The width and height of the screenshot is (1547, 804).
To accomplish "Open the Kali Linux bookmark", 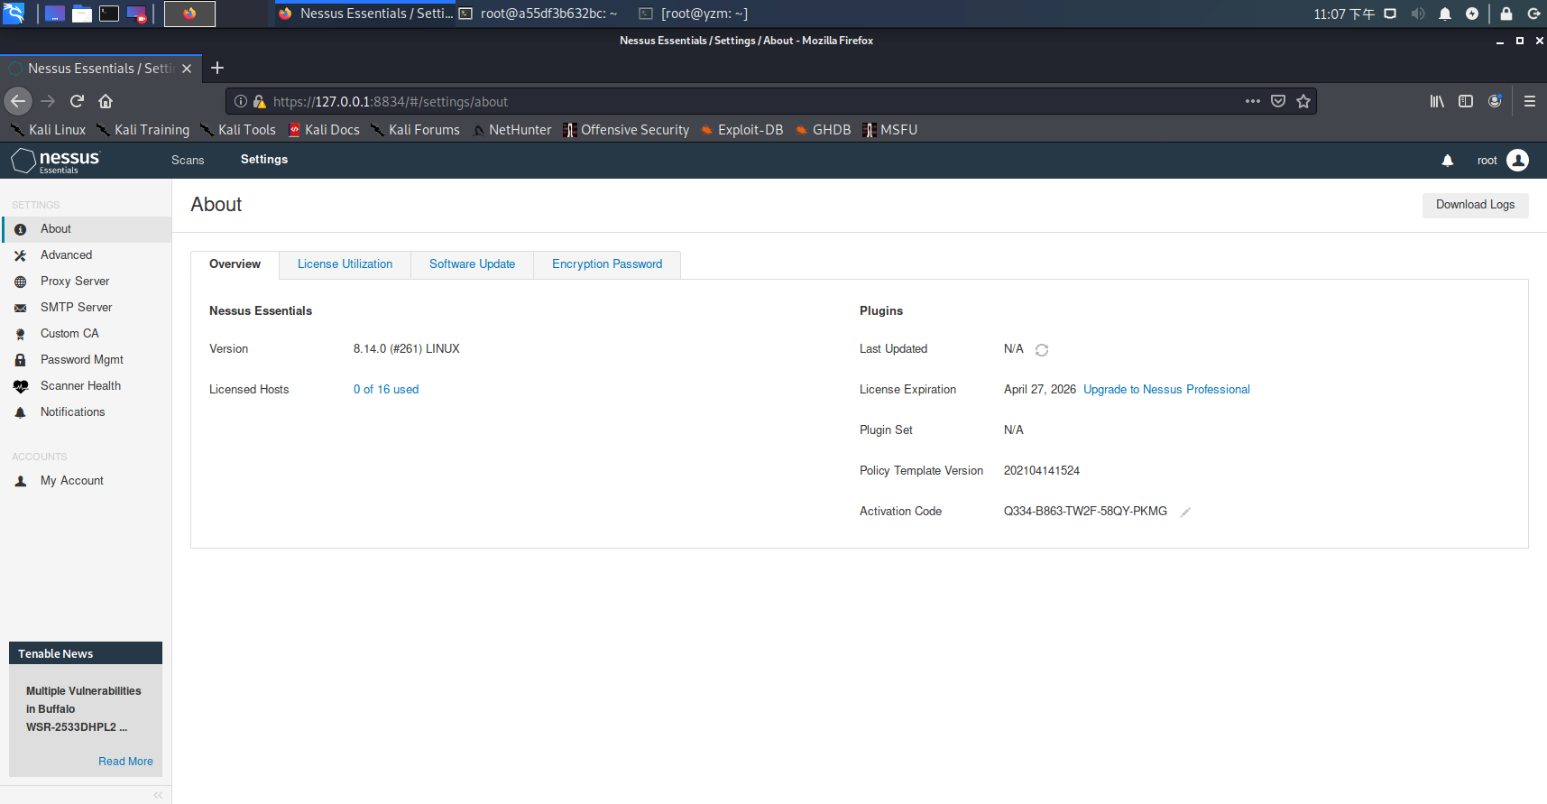I will [48, 130].
